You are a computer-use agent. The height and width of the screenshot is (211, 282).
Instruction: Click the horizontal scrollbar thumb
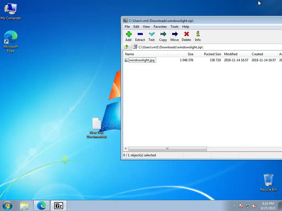[x=167, y=149]
